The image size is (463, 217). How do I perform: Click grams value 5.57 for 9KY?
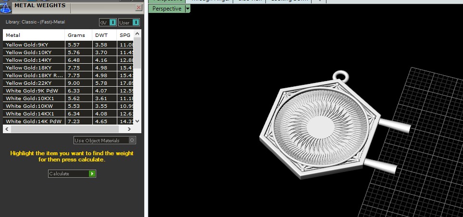(74, 45)
